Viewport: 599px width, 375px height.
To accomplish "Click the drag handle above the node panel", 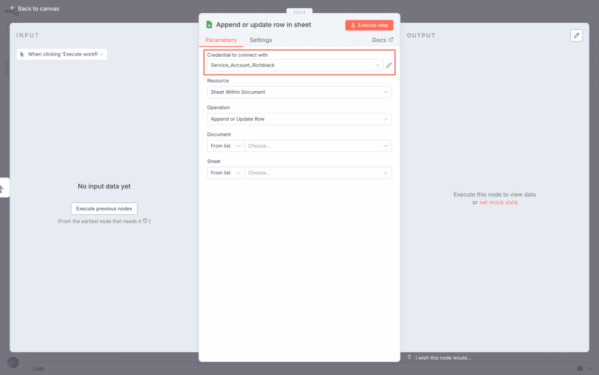I will 299,12.
